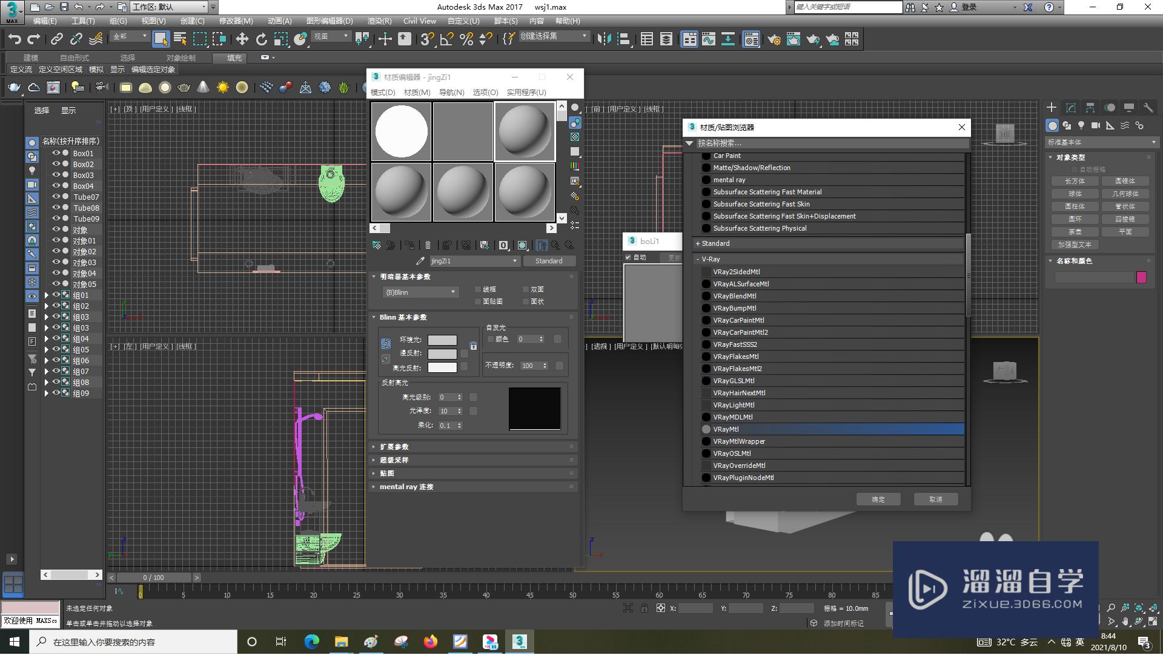Open the Modify command panel tab
The height and width of the screenshot is (655, 1163).
tap(1070, 108)
